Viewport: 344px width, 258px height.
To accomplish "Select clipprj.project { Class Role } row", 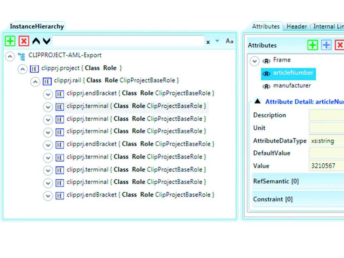I will [x=82, y=68].
